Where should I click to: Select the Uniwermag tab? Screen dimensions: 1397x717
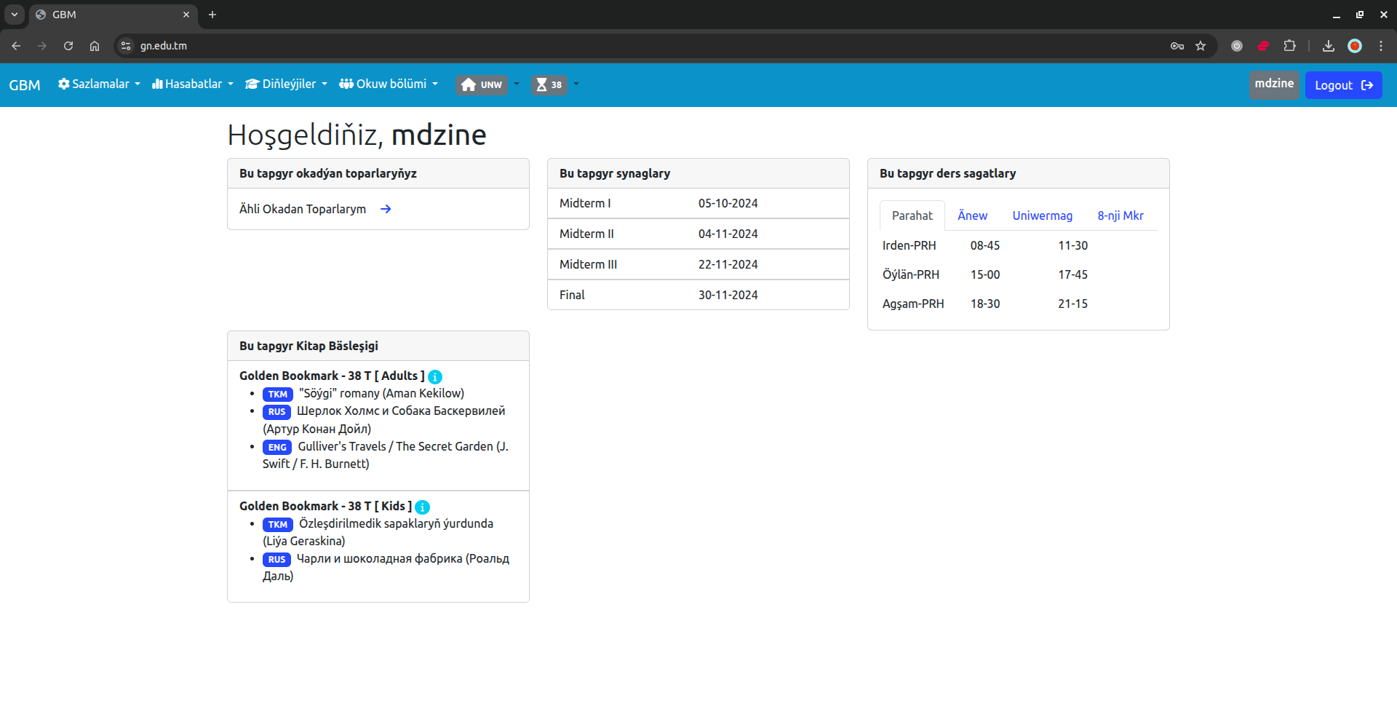(x=1042, y=215)
